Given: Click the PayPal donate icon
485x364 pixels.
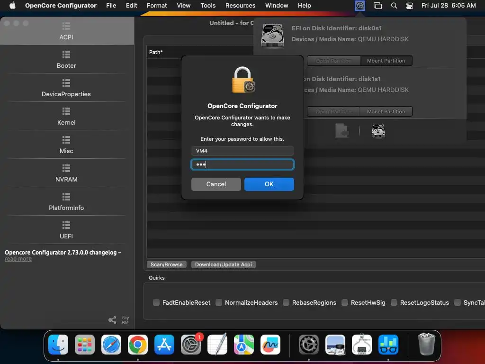Looking at the screenshot, I should point(125,320).
